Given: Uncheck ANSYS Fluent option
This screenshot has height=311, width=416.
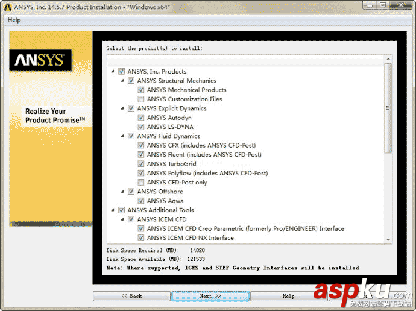Looking at the screenshot, I should (x=141, y=154).
